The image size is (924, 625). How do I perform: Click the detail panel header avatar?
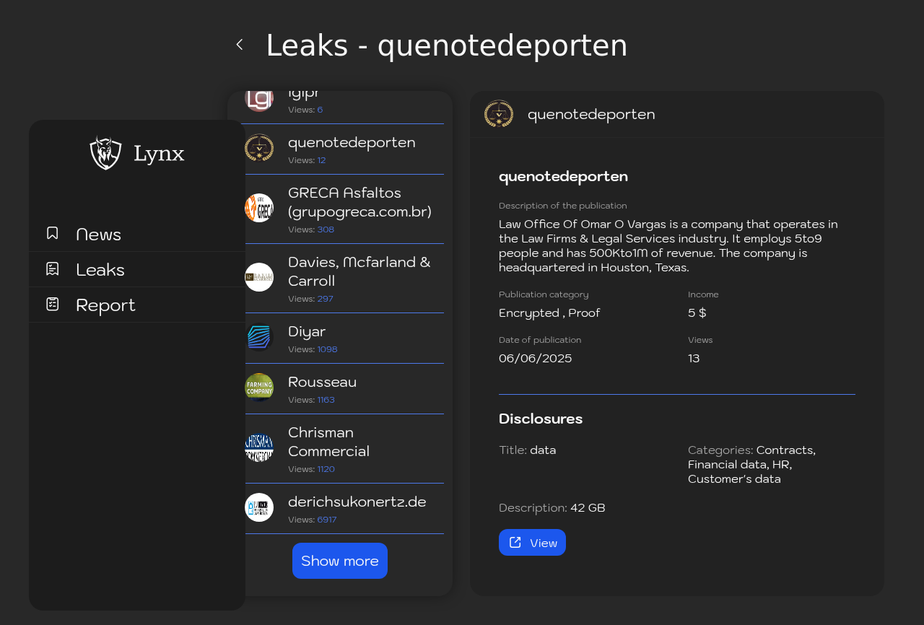pyautogui.click(x=499, y=114)
